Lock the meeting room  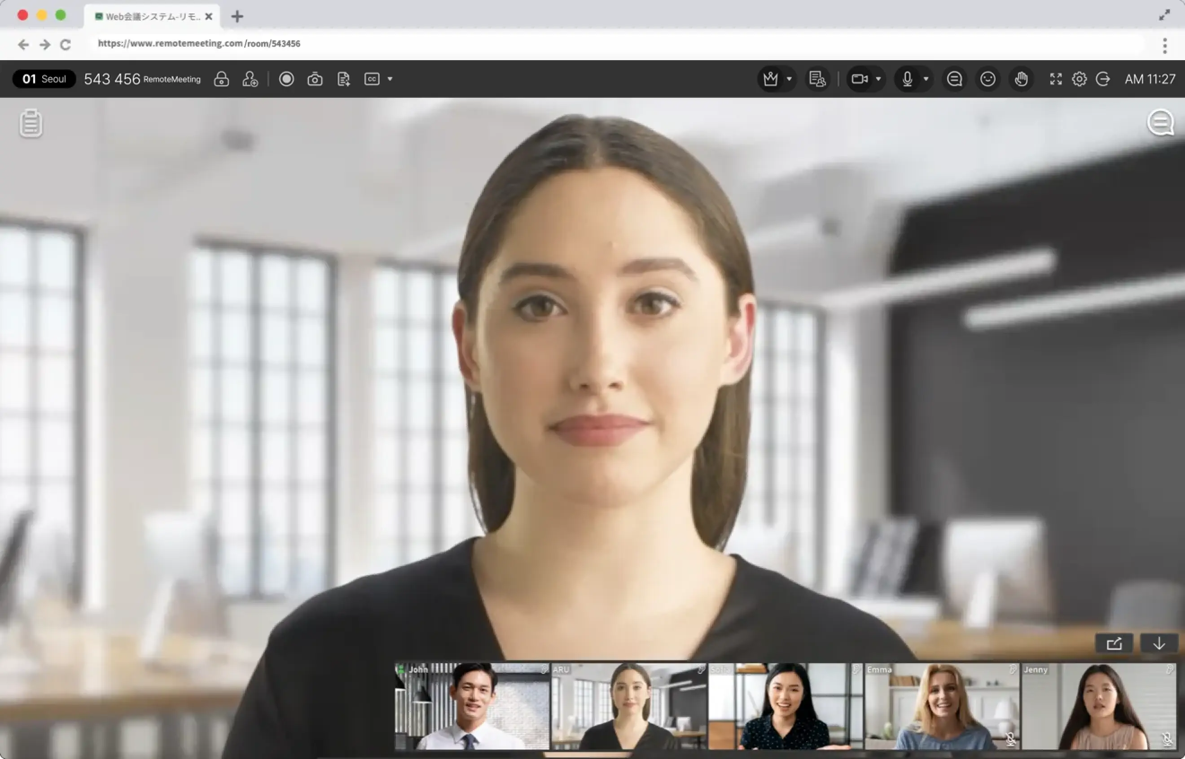pos(222,79)
